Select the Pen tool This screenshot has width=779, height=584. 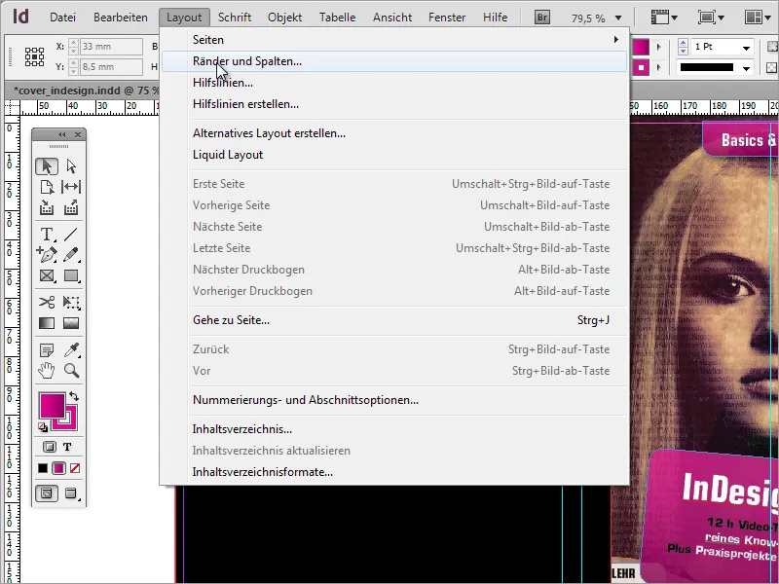coord(47,255)
